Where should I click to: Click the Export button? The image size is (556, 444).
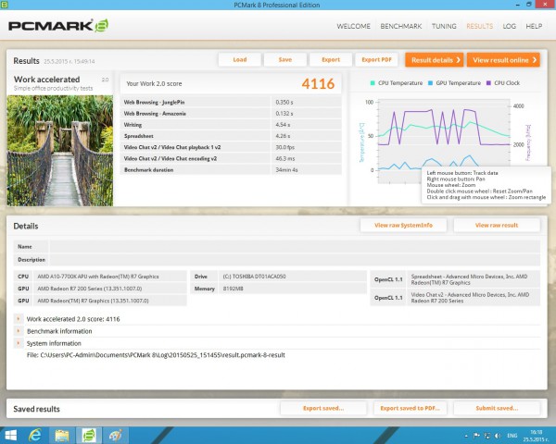pyautogui.click(x=331, y=59)
